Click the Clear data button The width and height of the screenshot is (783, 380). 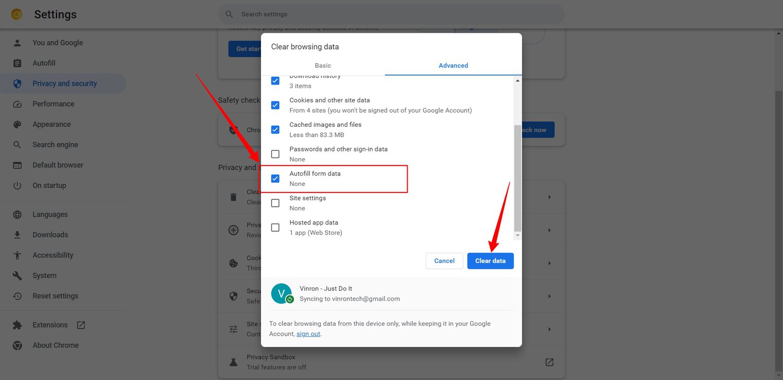point(490,260)
